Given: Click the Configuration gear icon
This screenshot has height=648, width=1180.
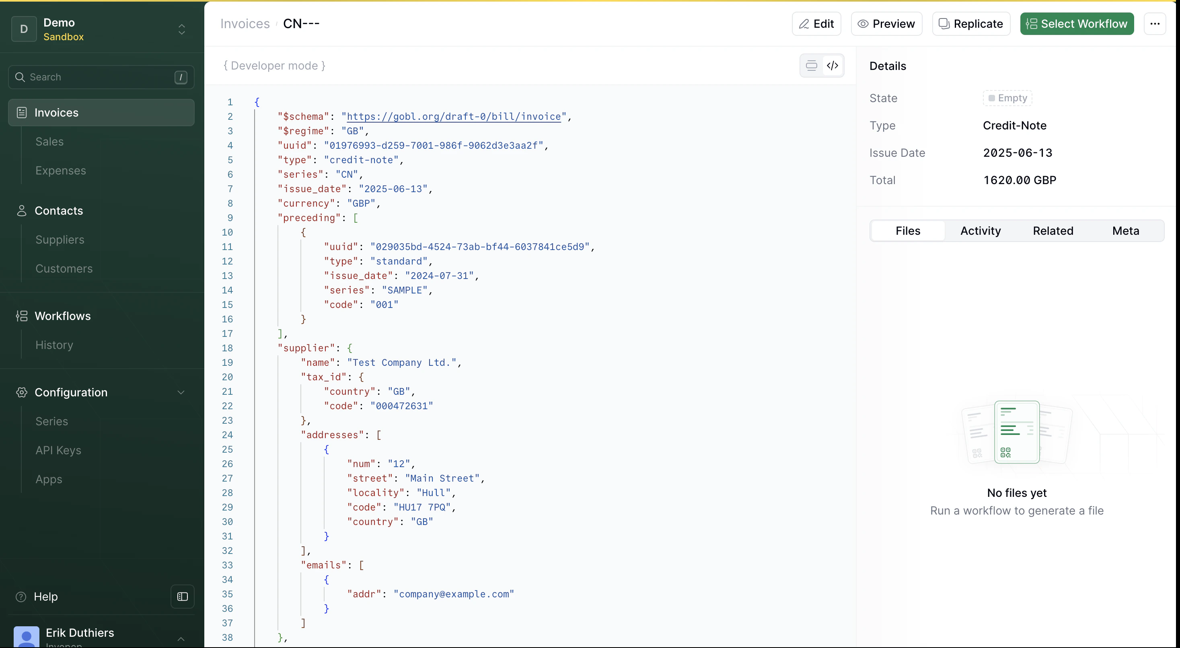Looking at the screenshot, I should (22, 392).
